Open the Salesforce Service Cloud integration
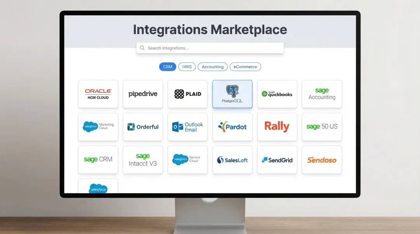Screen dimensions: 420x234 (x=187, y=160)
